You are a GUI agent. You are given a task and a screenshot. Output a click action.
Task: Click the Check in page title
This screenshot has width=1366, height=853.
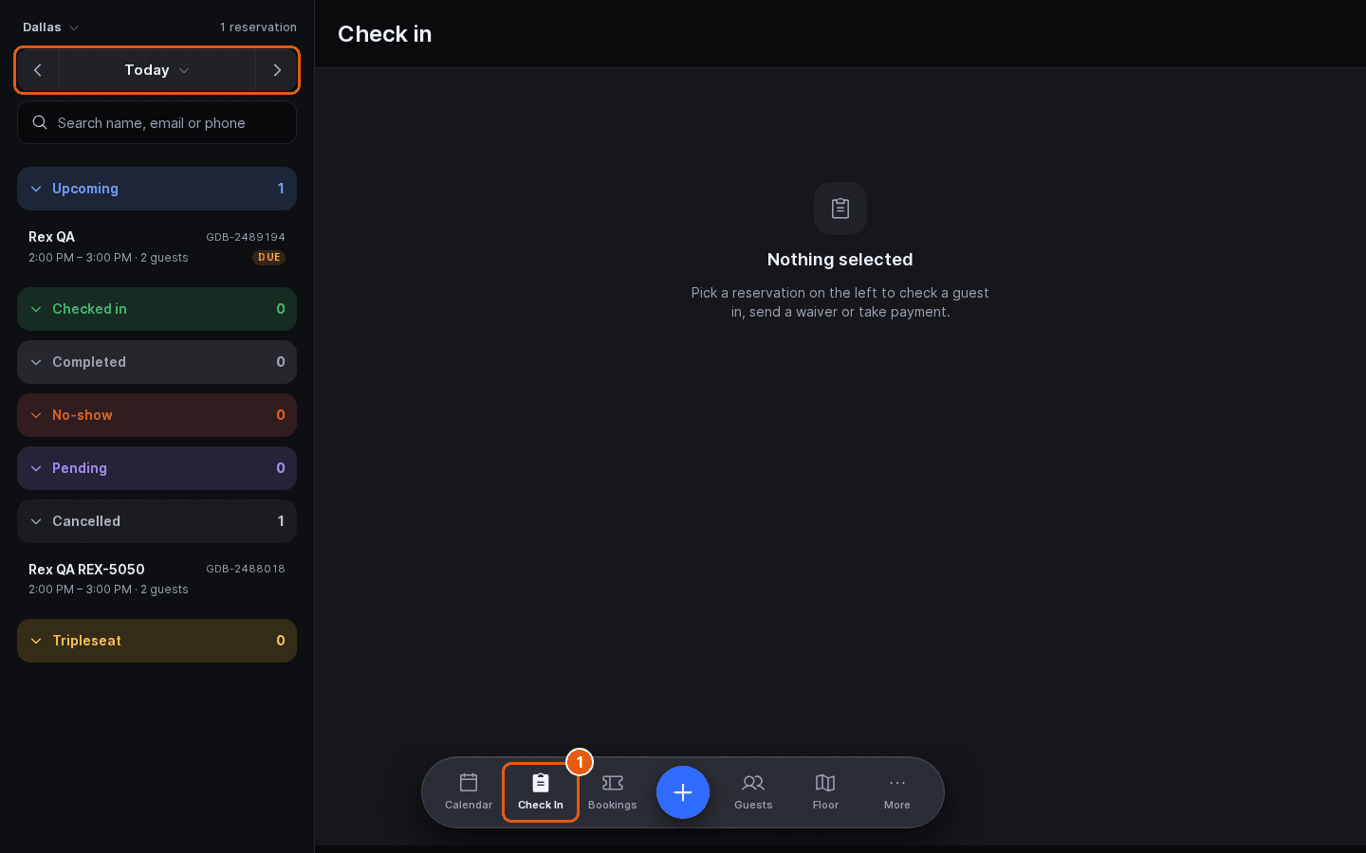385,34
